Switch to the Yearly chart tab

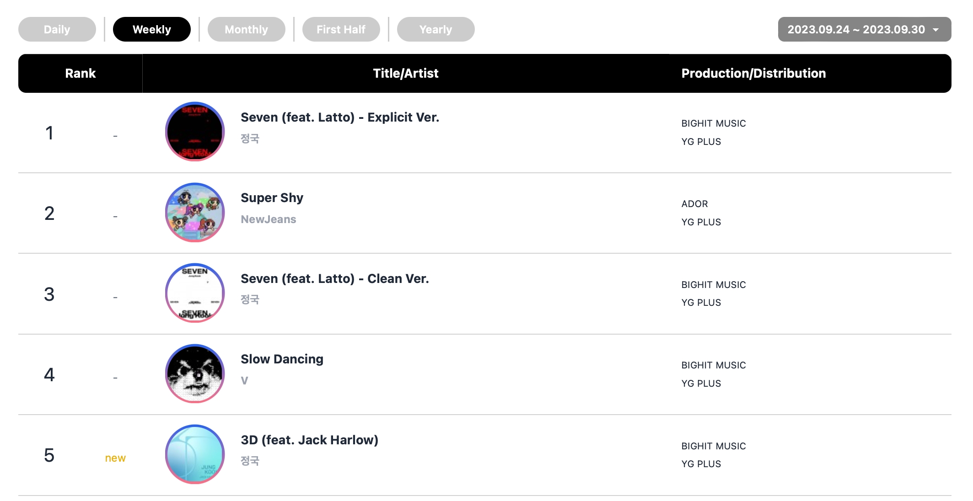(x=436, y=29)
